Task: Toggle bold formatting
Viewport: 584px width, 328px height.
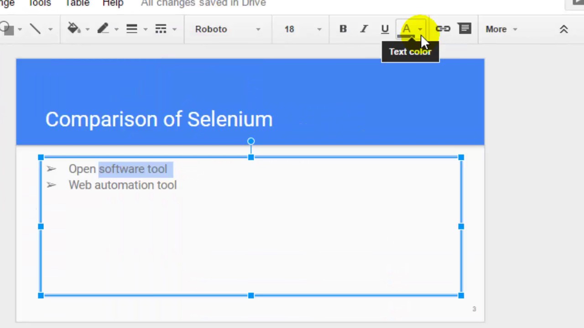Action: (343, 29)
